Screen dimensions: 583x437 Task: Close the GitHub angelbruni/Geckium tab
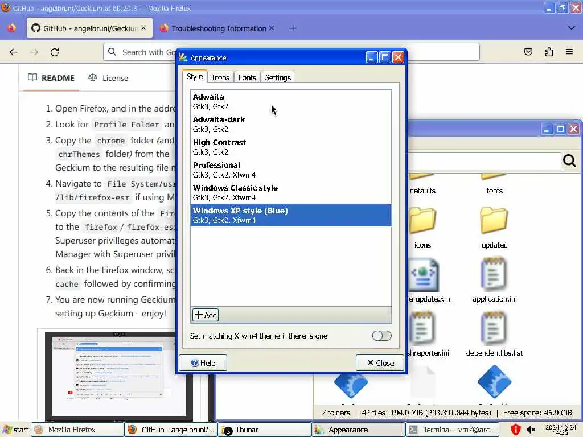pos(143,28)
